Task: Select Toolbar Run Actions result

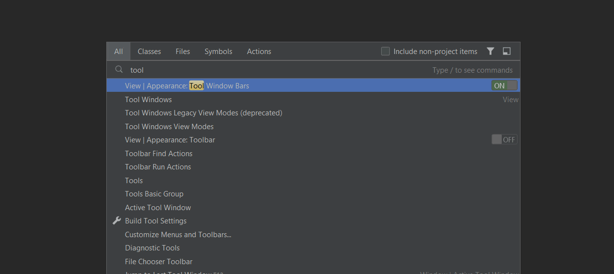Action: pyautogui.click(x=313, y=167)
